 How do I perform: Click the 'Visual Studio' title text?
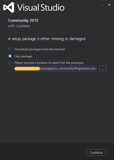(x=41, y=7)
